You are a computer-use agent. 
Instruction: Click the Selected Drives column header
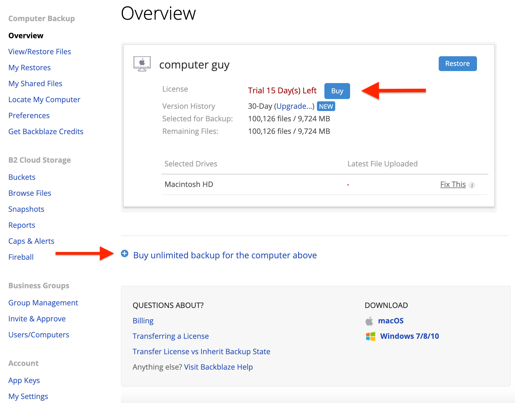click(191, 164)
